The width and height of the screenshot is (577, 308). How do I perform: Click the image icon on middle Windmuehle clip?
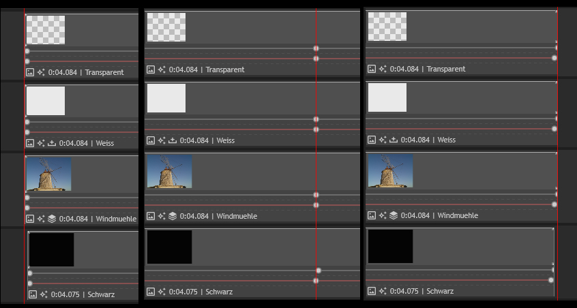coord(151,216)
